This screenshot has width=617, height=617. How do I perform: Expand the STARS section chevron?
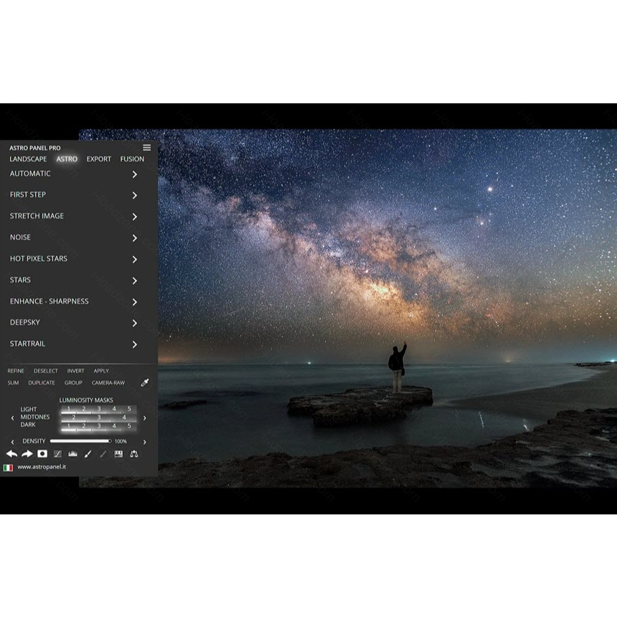coord(135,281)
